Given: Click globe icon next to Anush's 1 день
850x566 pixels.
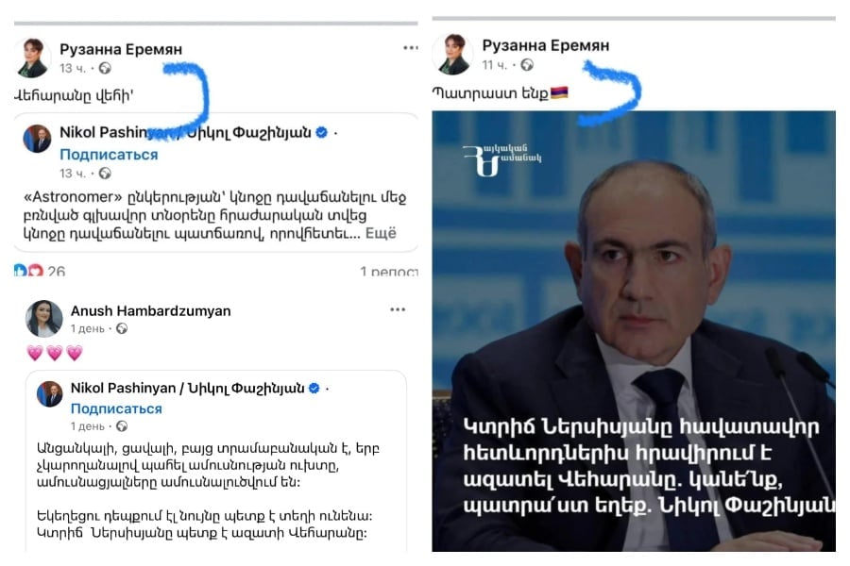Looking at the screenshot, I should pyautogui.click(x=122, y=328).
